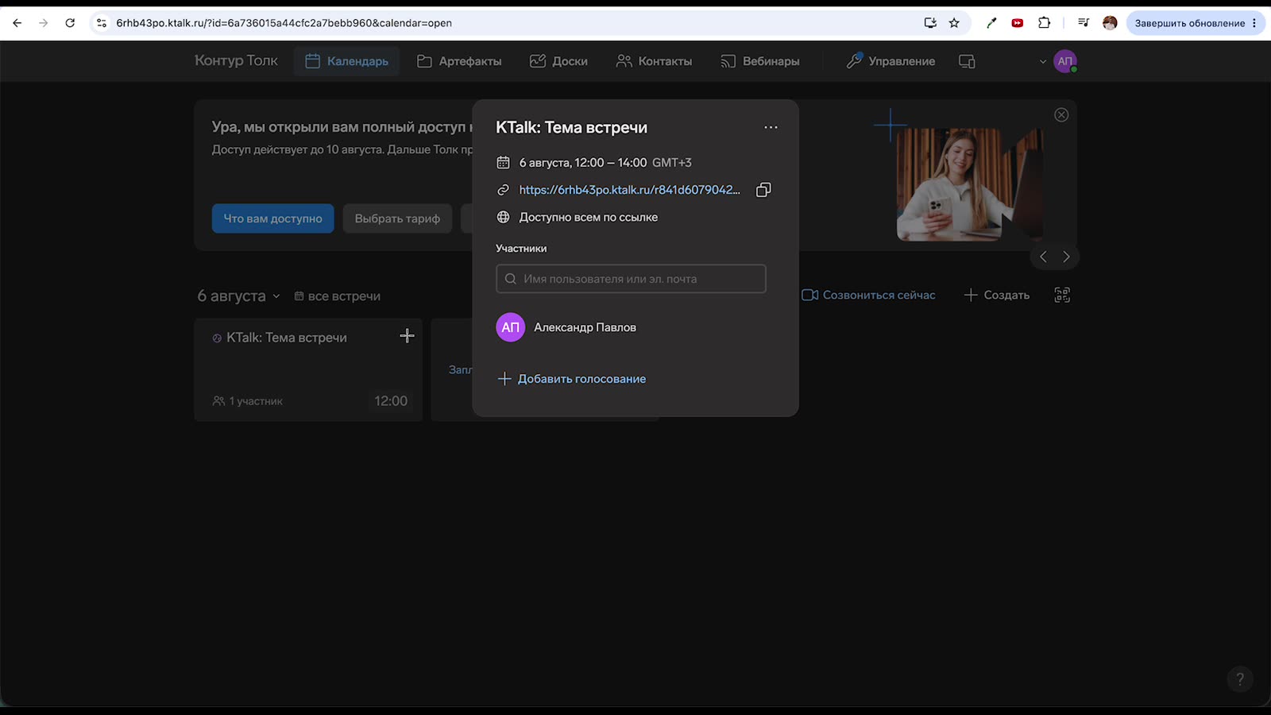Screen dimensions: 1271x715
Task: Click the plus icon on the meeting card
Action: click(x=407, y=336)
